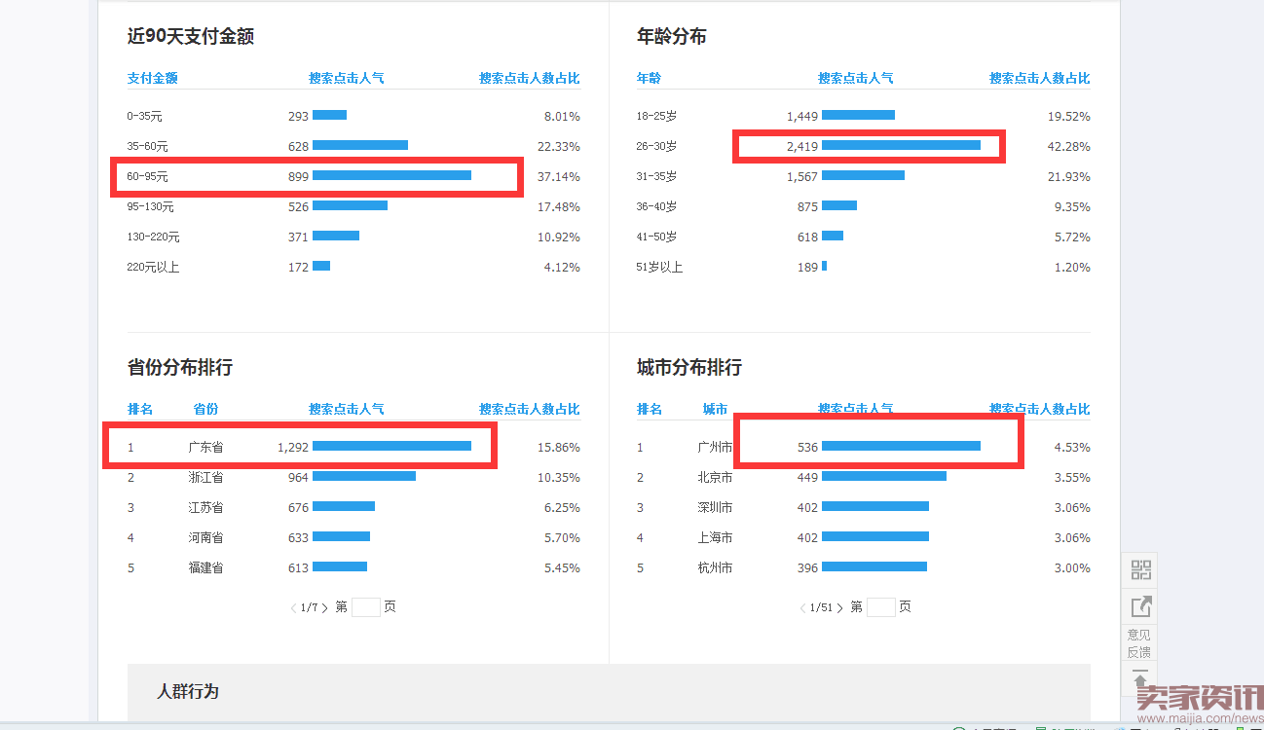This screenshot has width=1264, height=730.
Task: Go to next page of 城市分布排行 (1/51)
Action: tap(839, 607)
